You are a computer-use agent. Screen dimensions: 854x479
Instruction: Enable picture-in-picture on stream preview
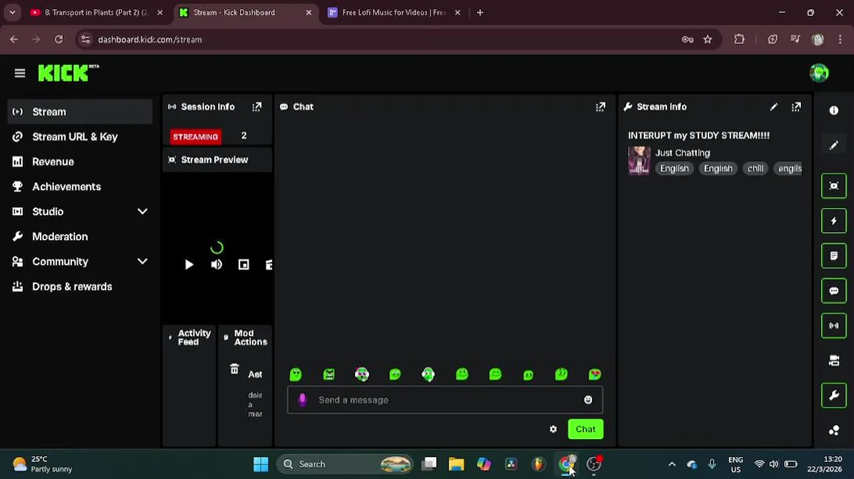[243, 265]
